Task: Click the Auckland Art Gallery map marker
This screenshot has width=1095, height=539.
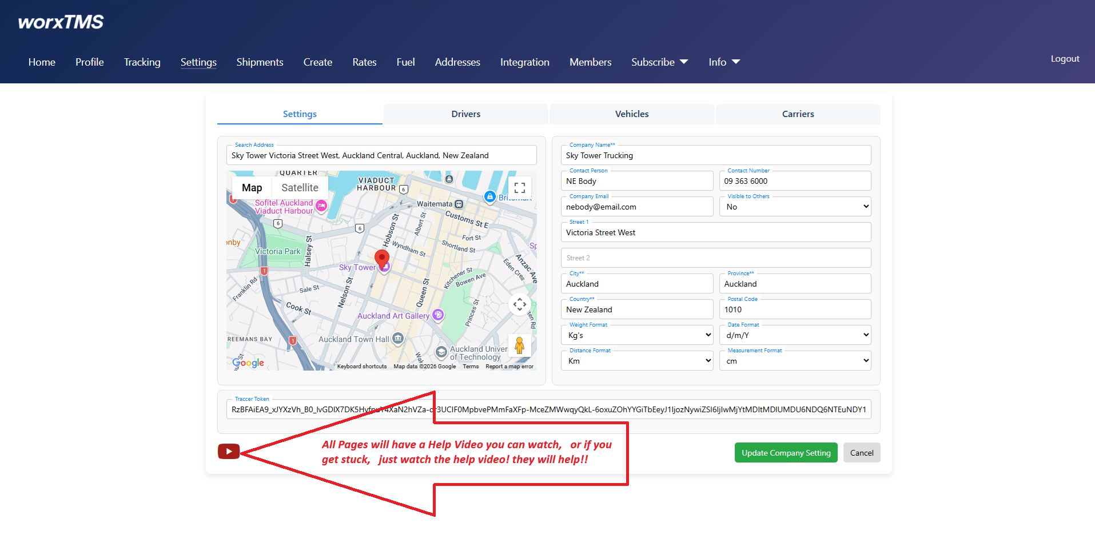Action: coord(438,315)
